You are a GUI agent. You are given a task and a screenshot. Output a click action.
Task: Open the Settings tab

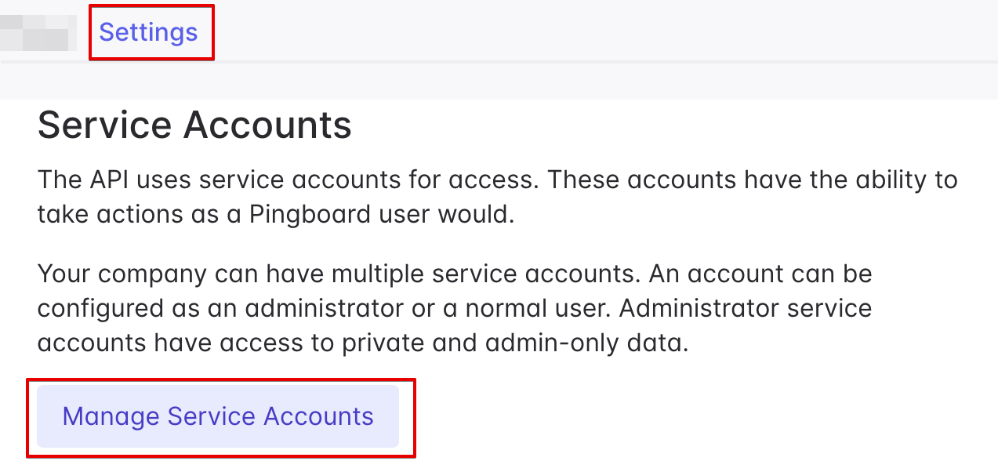coord(148,32)
